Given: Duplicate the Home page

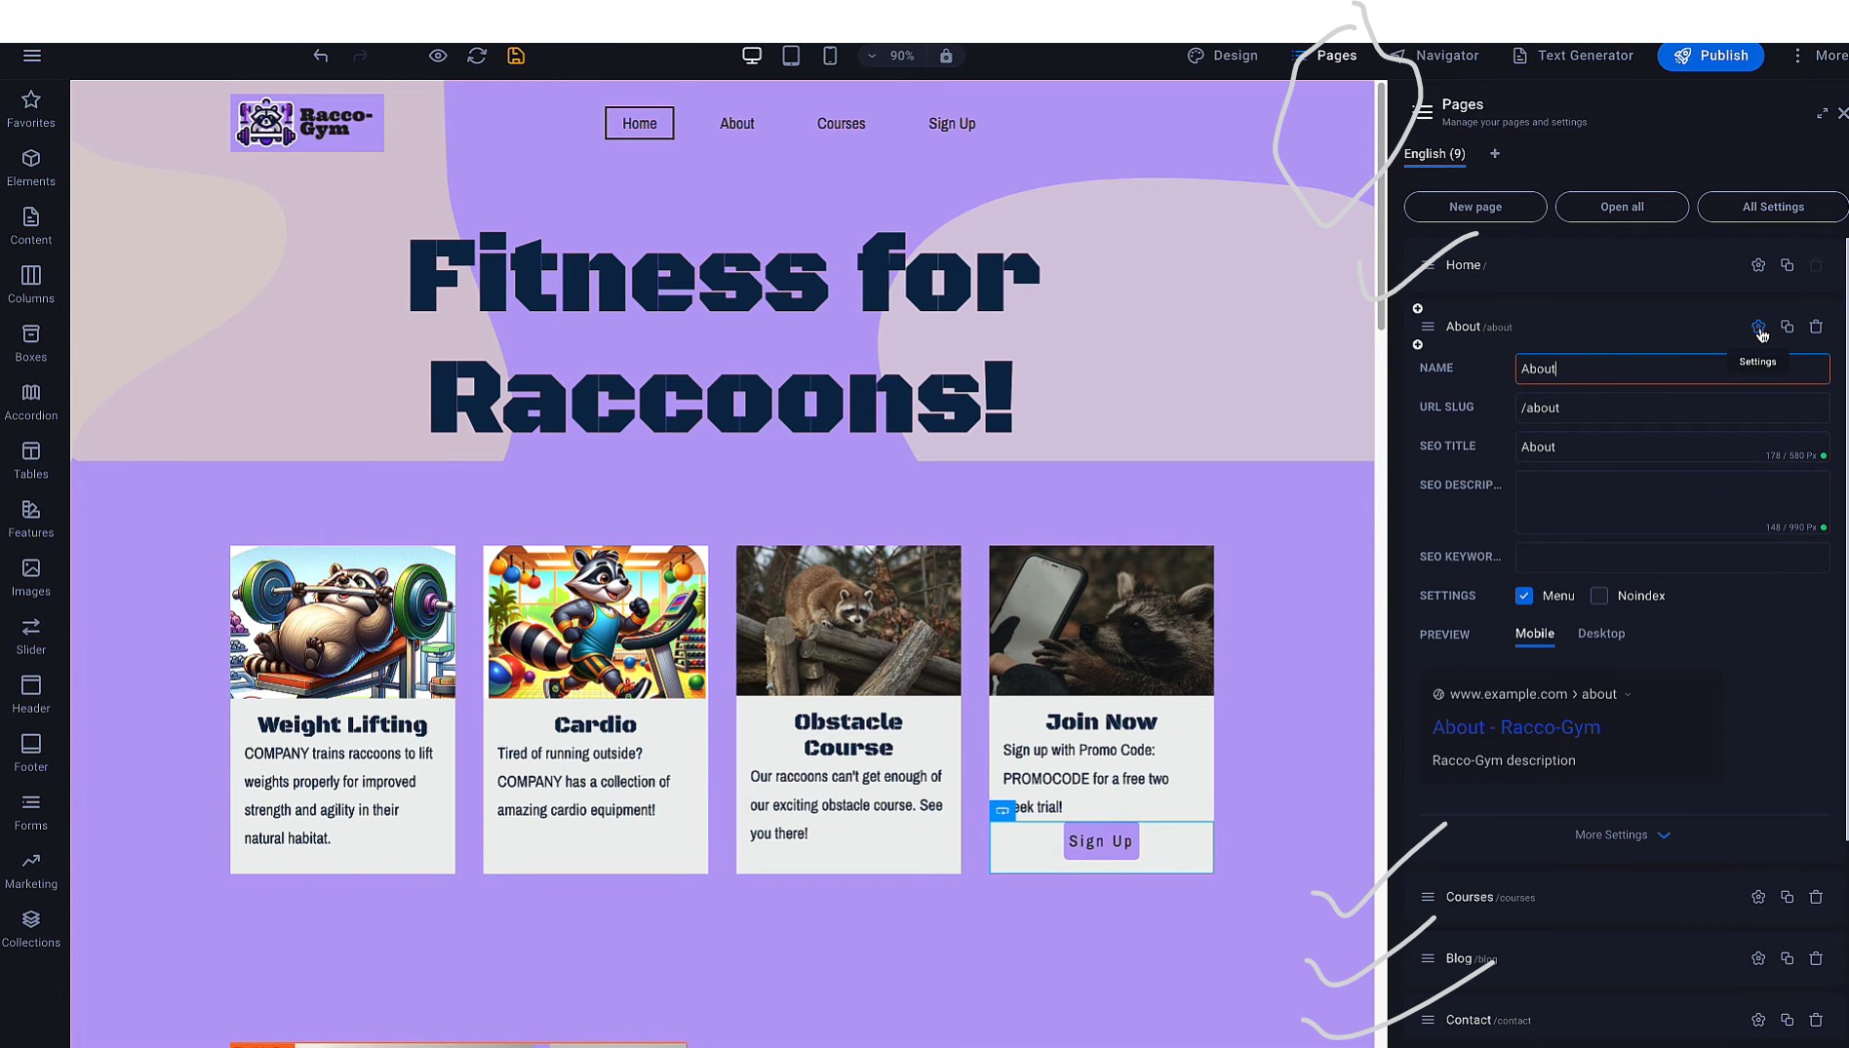Looking at the screenshot, I should (x=1787, y=265).
